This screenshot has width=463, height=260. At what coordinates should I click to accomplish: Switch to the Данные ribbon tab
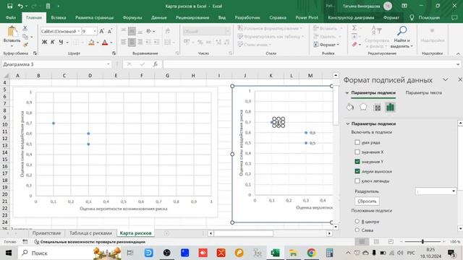click(159, 17)
